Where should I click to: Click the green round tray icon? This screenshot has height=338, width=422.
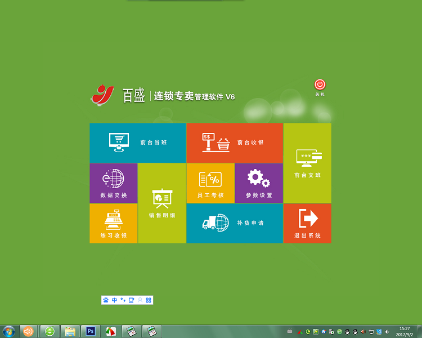(339, 332)
